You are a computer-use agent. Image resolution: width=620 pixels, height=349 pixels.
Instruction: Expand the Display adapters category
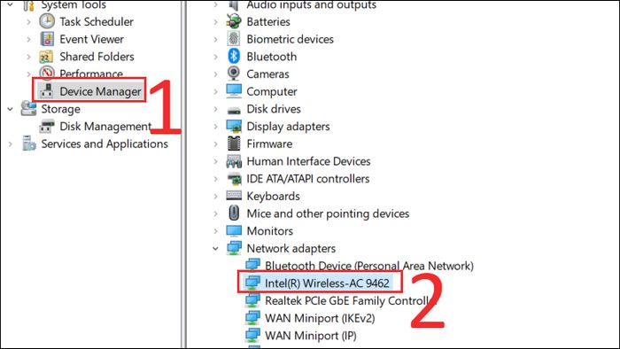pos(215,127)
